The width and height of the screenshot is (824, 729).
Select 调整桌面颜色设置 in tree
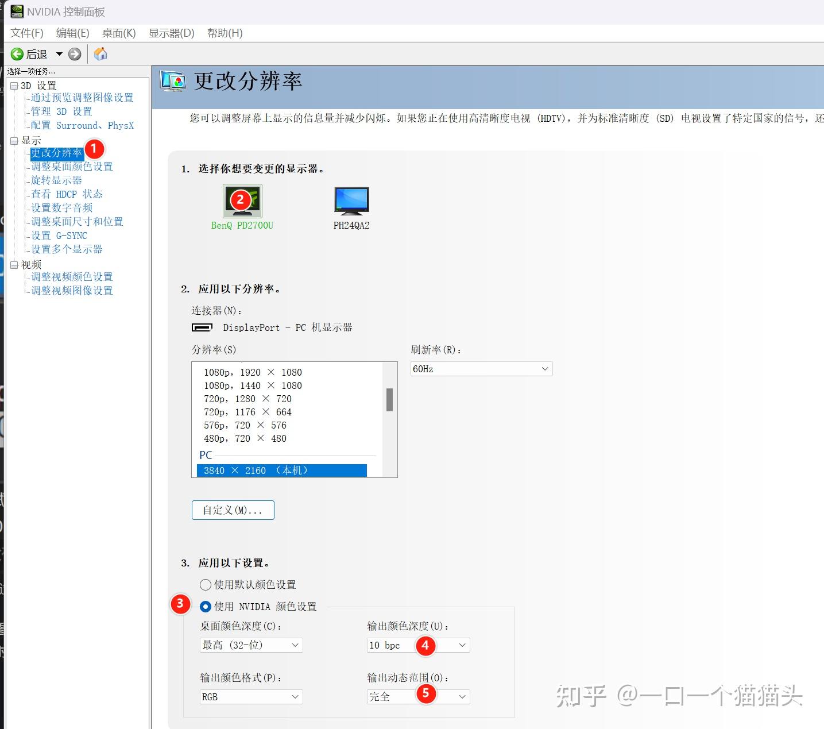(x=72, y=167)
